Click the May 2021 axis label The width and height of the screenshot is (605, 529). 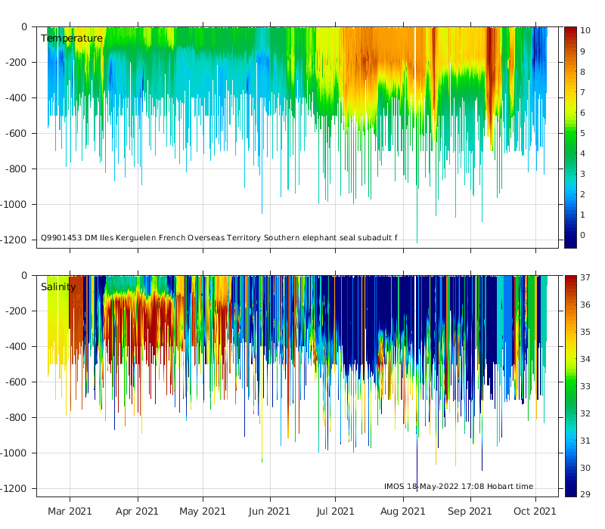[203, 512]
